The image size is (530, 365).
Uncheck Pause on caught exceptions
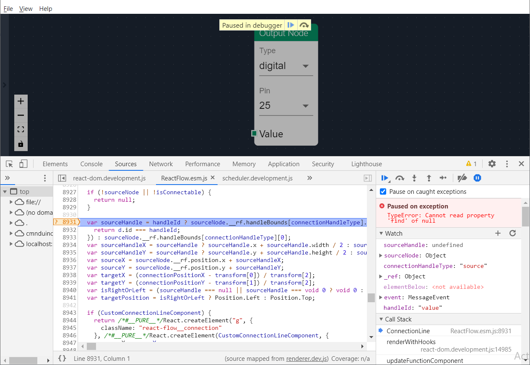(383, 192)
